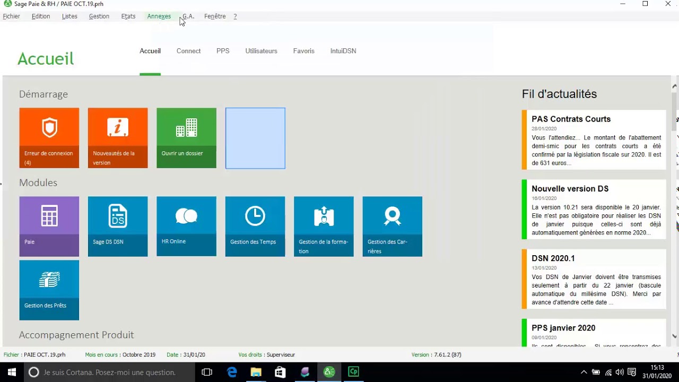Open Task View on the taskbar

click(207, 372)
